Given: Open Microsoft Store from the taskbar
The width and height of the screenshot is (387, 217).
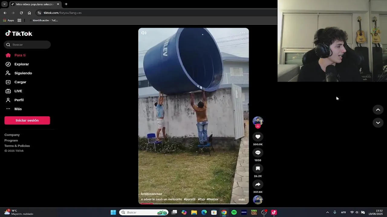Looking at the screenshot, I should pos(214,212).
